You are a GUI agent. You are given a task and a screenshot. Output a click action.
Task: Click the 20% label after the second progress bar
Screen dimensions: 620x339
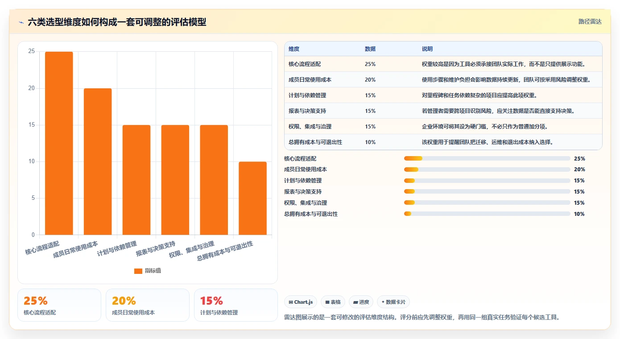pos(579,169)
